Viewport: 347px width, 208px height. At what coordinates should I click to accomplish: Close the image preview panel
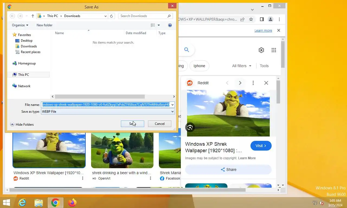tap(266, 83)
